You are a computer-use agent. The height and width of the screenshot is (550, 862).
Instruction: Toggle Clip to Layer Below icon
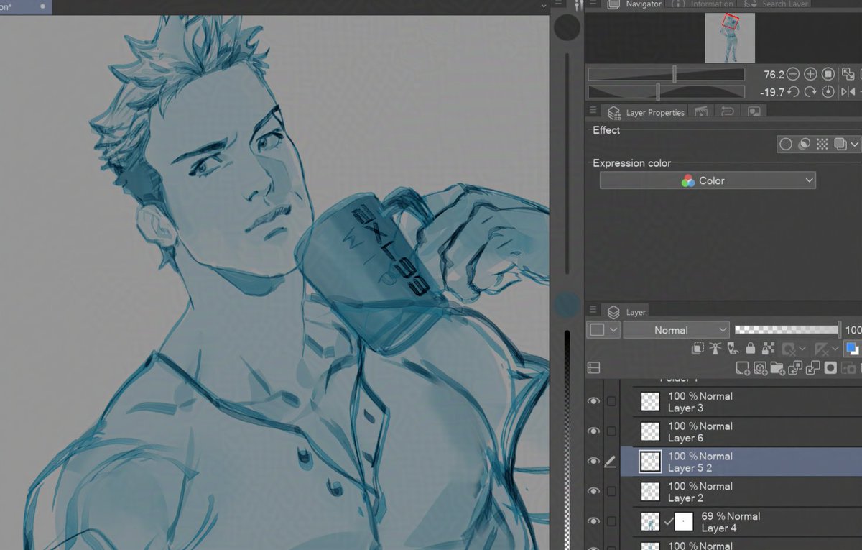[698, 349]
